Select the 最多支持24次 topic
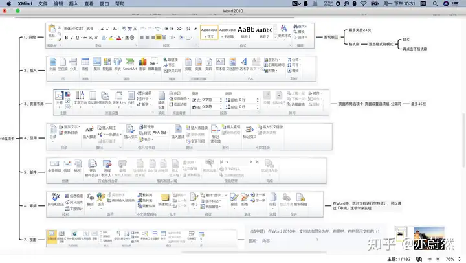The width and height of the screenshot is (466, 263). pyautogui.click(x=360, y=30)
